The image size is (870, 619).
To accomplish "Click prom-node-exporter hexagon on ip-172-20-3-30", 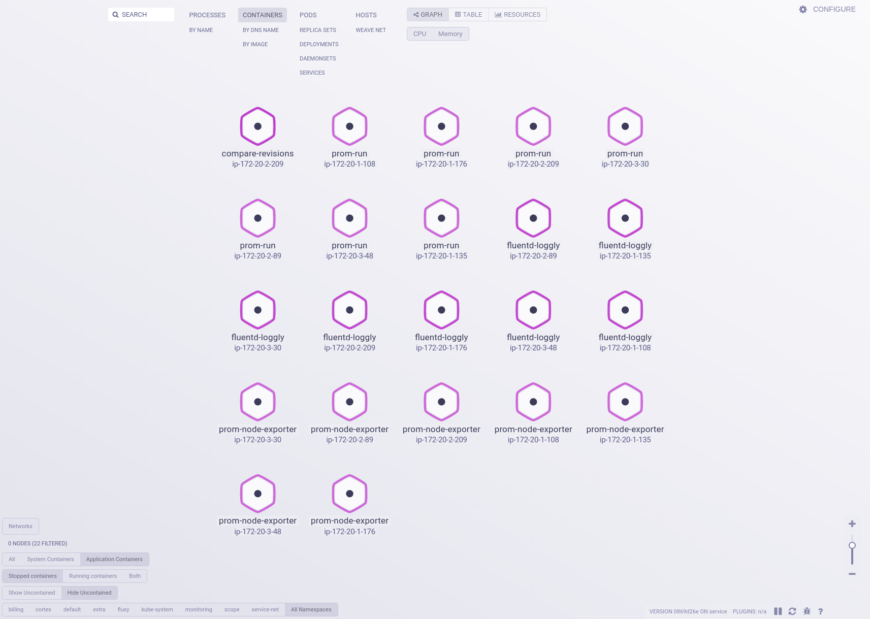I will tap(257, 402).
